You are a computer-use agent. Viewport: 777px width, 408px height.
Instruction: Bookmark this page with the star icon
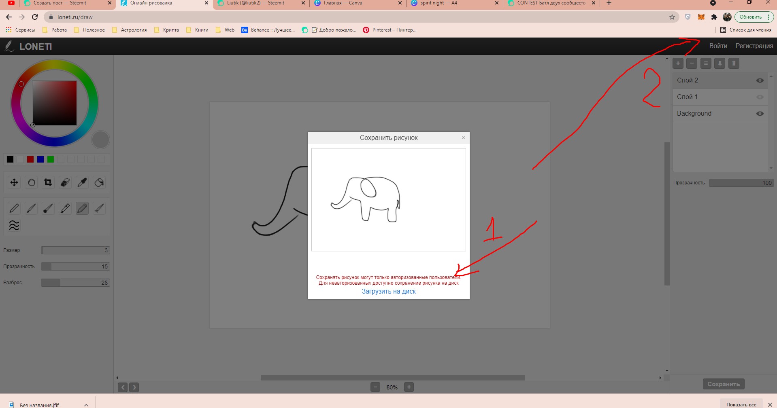[x=672, y=17]
